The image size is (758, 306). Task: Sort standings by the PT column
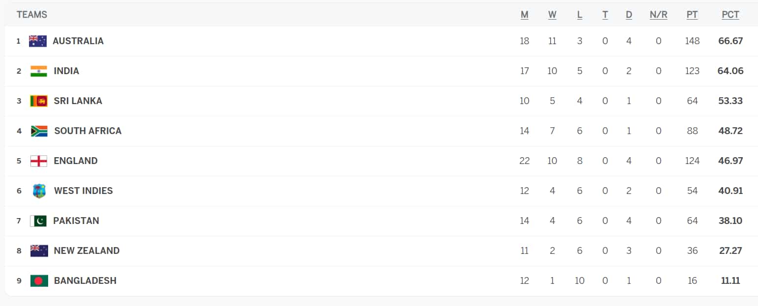coord(692,14)
